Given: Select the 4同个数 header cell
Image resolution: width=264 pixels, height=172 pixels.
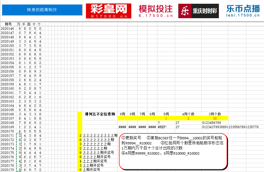Looking at the screenshot, I should [x=188, y=114].
